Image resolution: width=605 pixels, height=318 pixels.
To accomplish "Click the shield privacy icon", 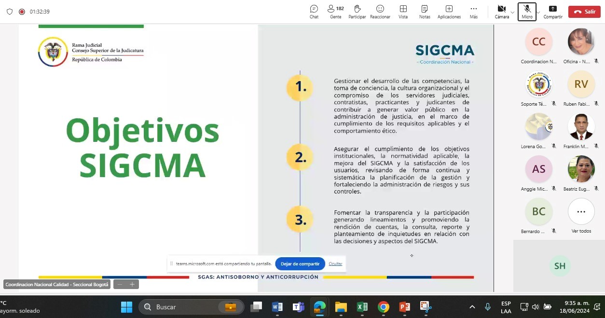I will tap(10, 12).
